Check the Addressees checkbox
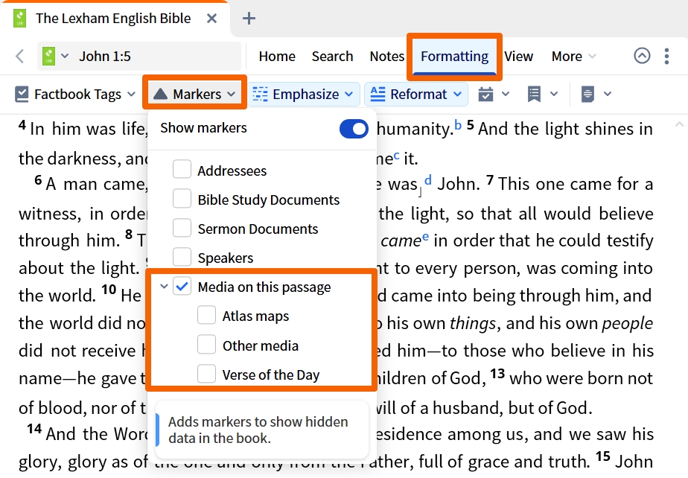 tap(182, 169)
